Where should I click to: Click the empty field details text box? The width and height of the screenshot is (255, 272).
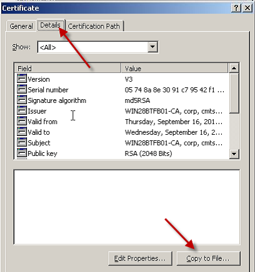pos(127,207)
